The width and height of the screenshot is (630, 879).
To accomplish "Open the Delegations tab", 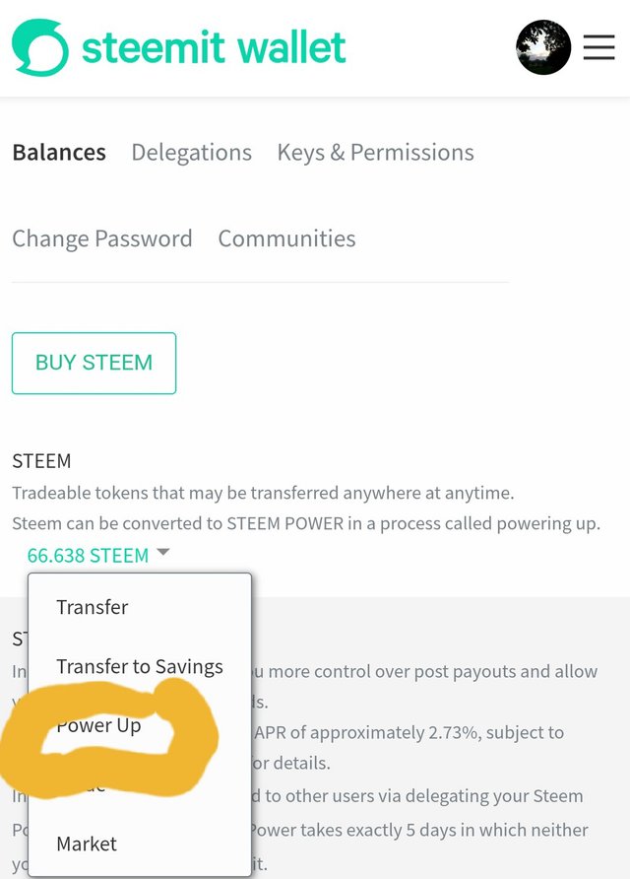I will [192, 153].
